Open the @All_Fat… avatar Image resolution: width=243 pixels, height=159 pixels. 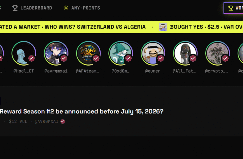coord(185,53)
